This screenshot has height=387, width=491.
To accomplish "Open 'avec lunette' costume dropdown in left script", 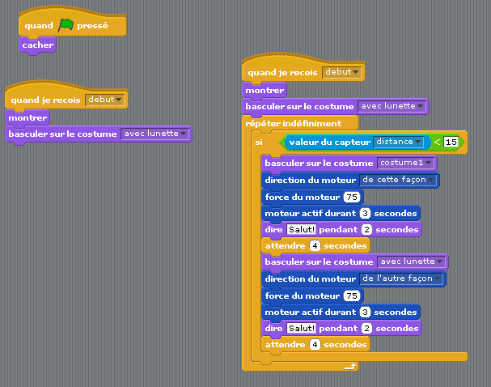I will pos(155,134).
